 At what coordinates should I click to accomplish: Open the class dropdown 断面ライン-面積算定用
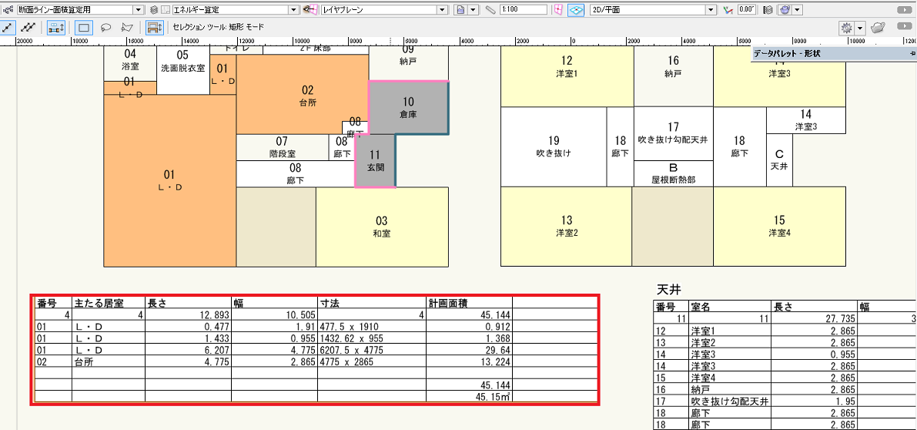tap(139, 10)
